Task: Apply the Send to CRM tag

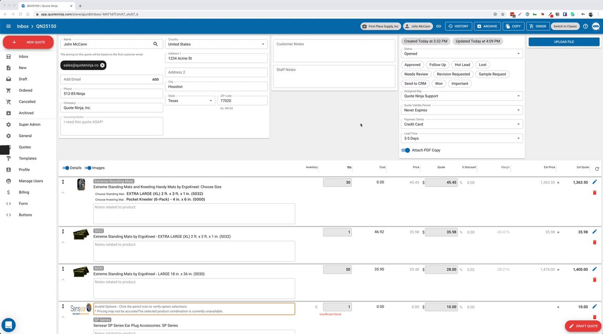Action: 415,83
